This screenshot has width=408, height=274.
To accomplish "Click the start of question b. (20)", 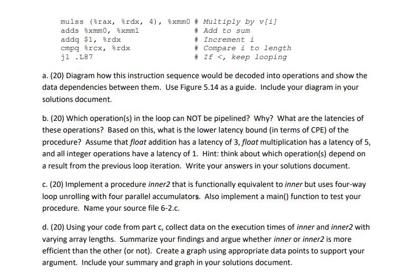I will point(53,118).
